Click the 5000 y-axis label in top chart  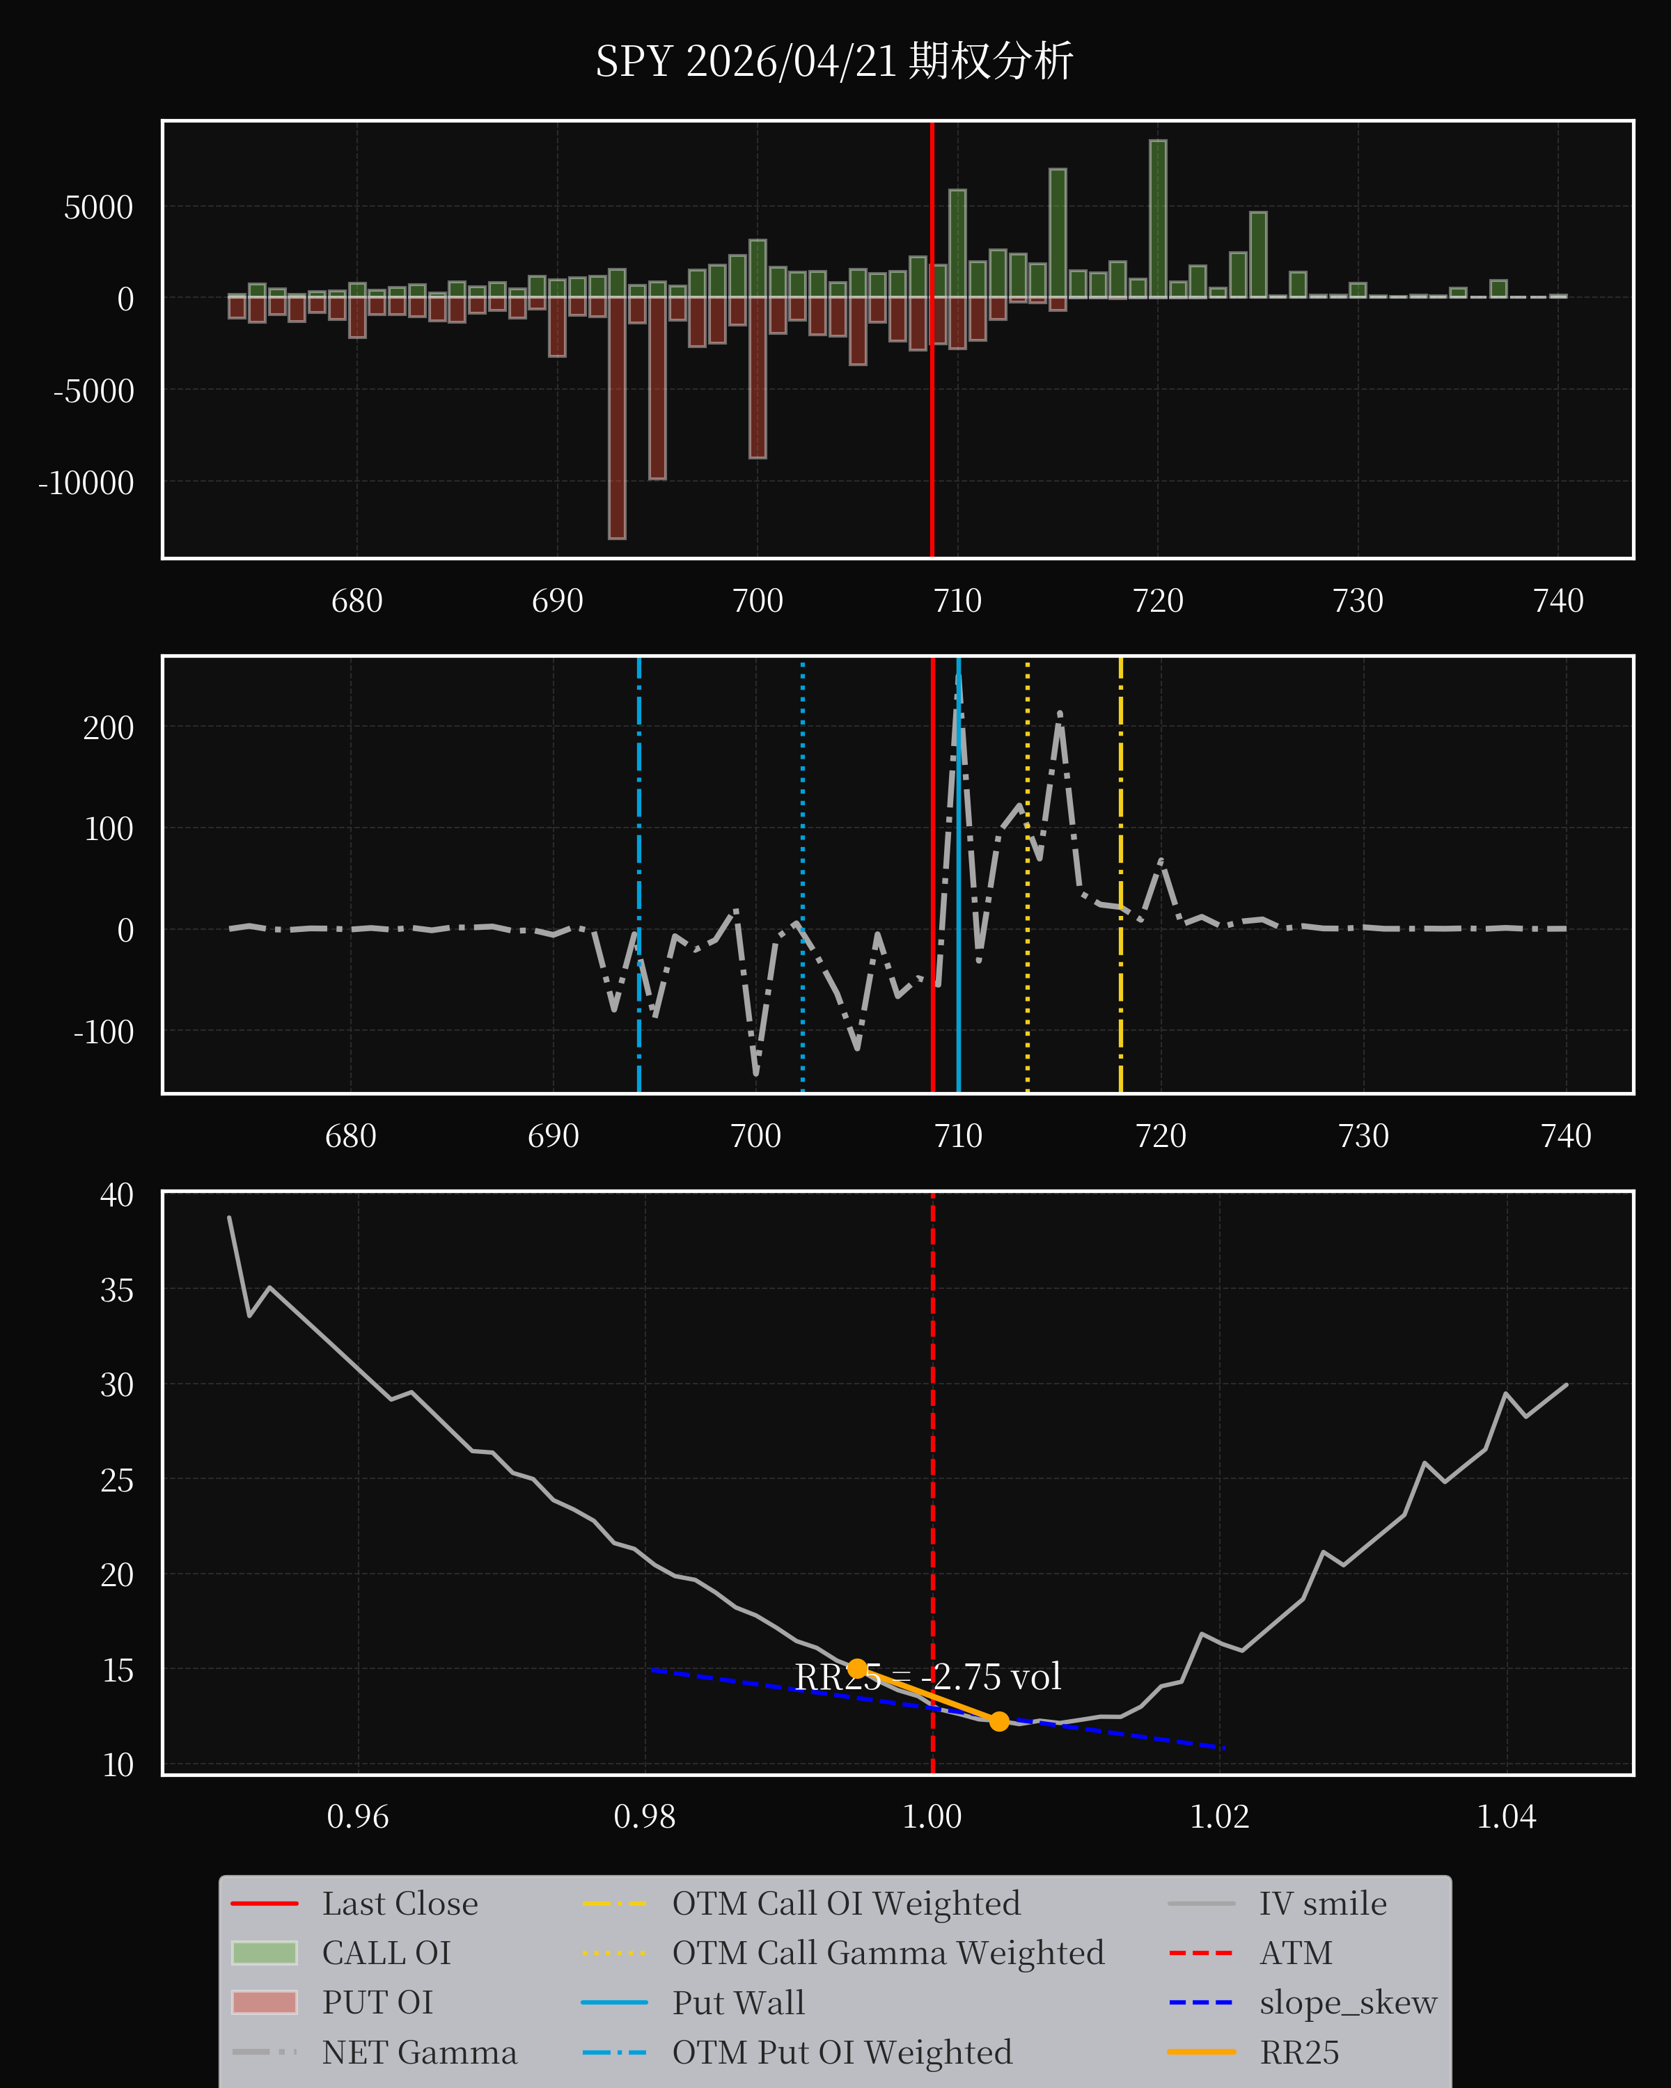[99, 207]
